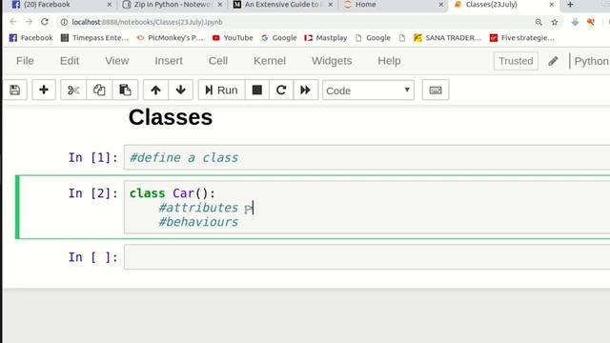The height and width of the screenshot is (343, 610).
Task: Open the Insert menu
Action: (169, 61)
